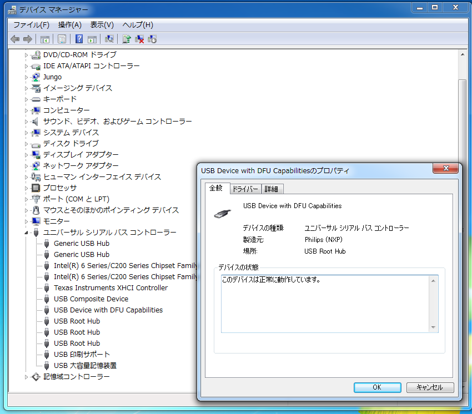Select USB 大容量記憶装置 entry
Image resolution: width=472 pixels, height=414 pixels.
(85, 366)
